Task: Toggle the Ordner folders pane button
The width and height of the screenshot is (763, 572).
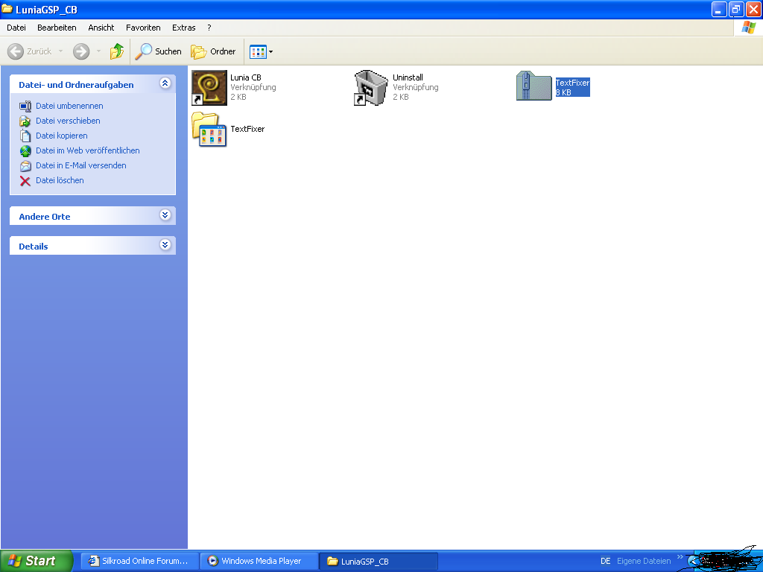Action: coord(214,51)
